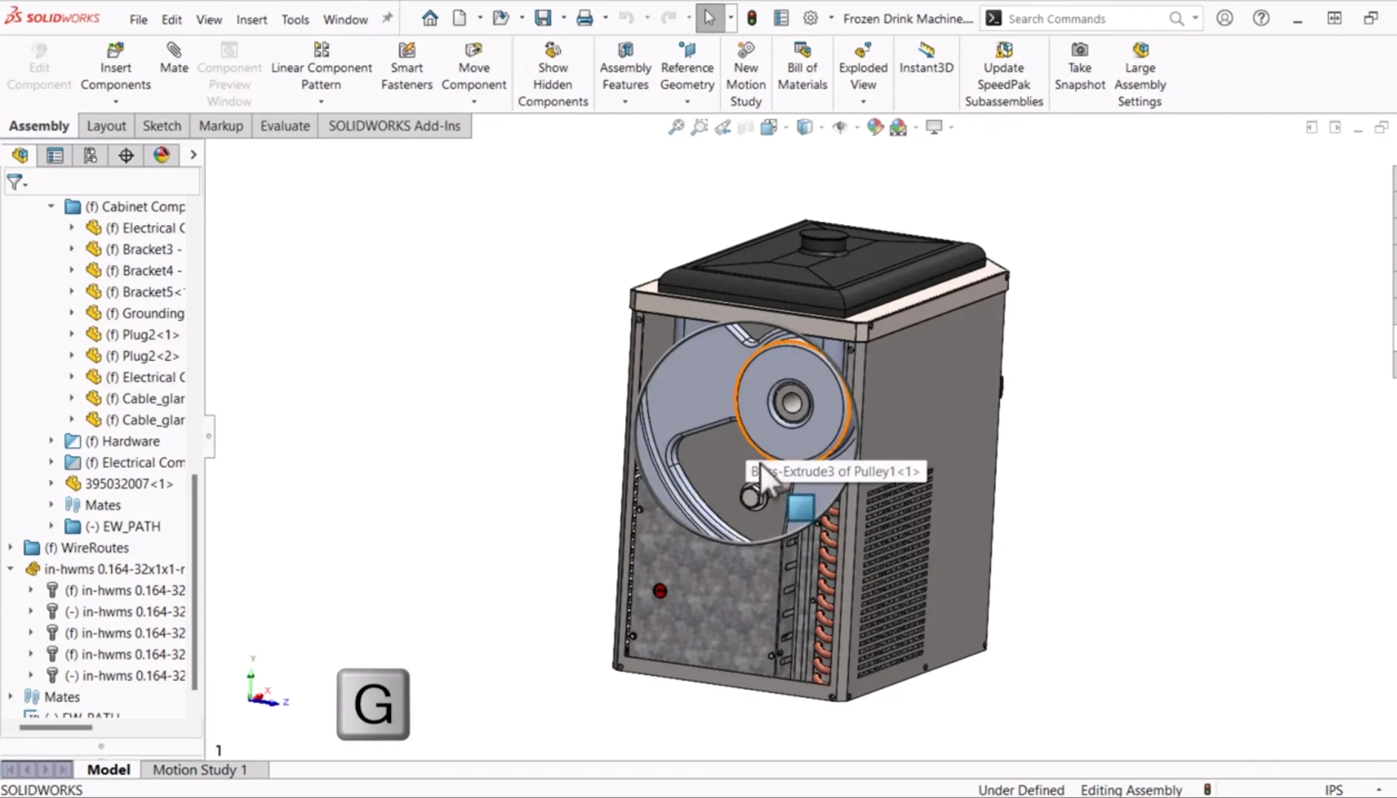Click the Insert Components tool
The image size is (1397, 798).
[x=116, y=67]
